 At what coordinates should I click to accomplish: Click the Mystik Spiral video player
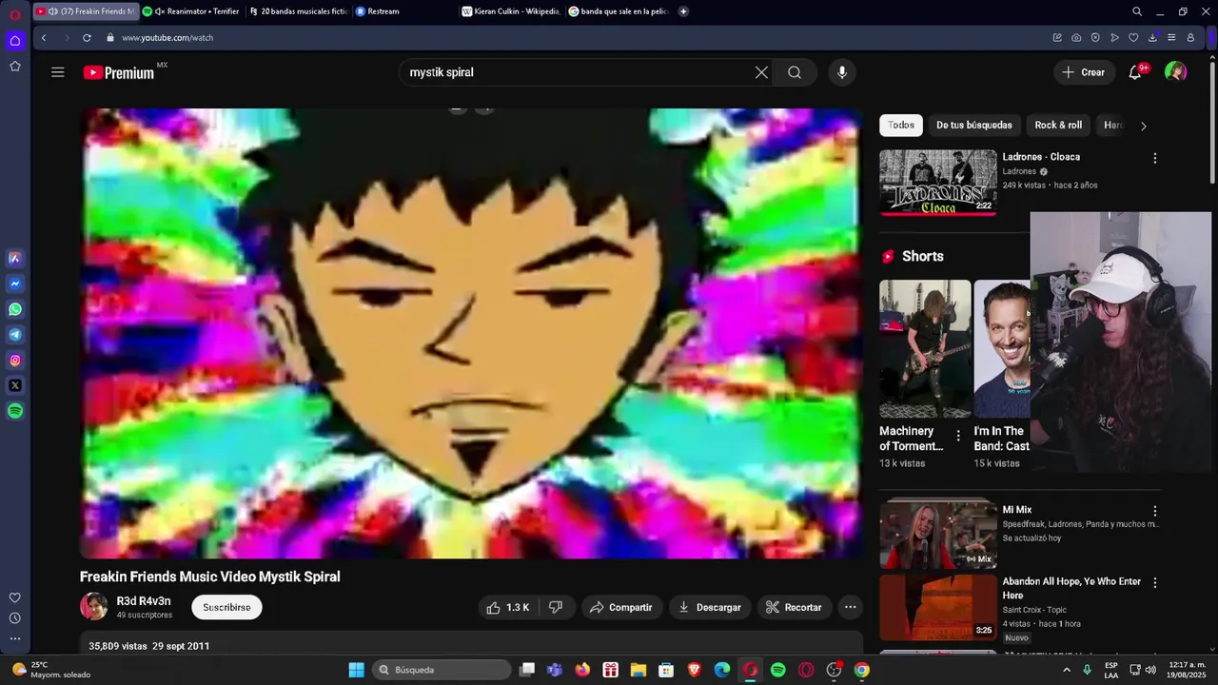tap(472, 333)
